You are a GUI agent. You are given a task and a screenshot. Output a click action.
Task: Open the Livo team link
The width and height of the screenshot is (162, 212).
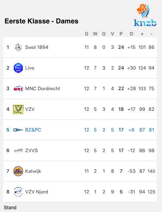pos(30,68)
